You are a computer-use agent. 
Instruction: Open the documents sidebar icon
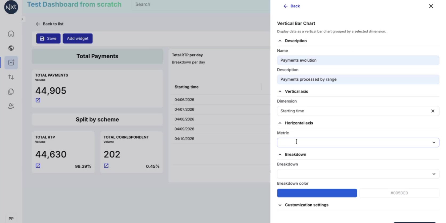(x=11, y=92)
